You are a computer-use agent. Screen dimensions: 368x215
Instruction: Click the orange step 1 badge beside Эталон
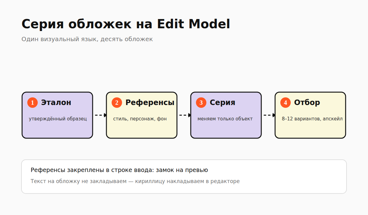coord(33,103)
